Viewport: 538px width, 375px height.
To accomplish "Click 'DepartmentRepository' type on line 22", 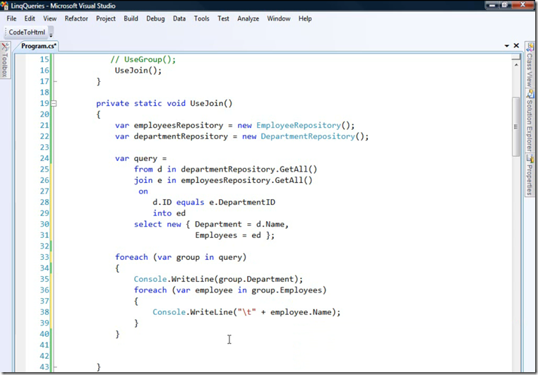I will tap(308, 136).
